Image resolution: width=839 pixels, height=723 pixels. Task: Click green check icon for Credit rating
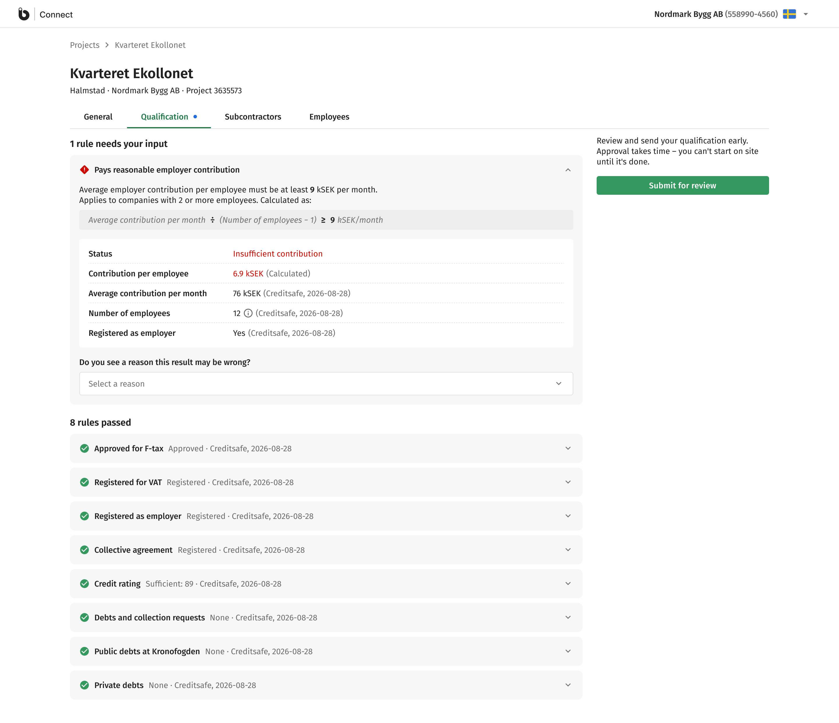pyautogui.click(x=84, y=584)
